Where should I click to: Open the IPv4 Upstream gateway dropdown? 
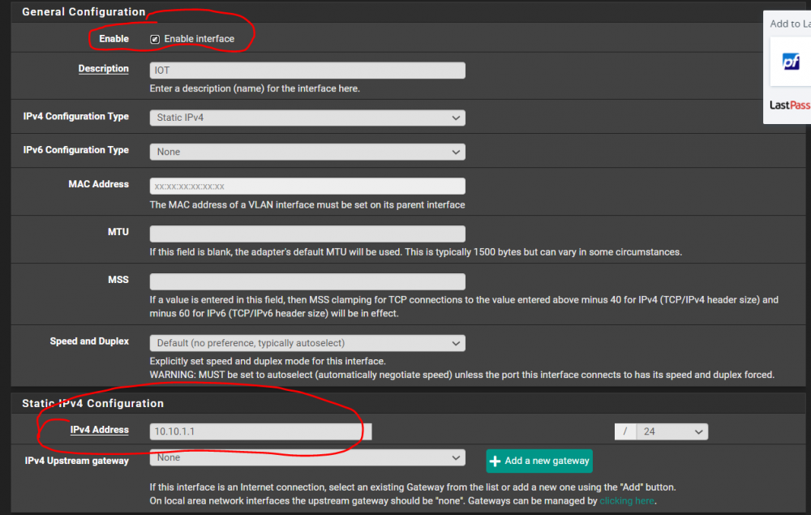(307, 457)
